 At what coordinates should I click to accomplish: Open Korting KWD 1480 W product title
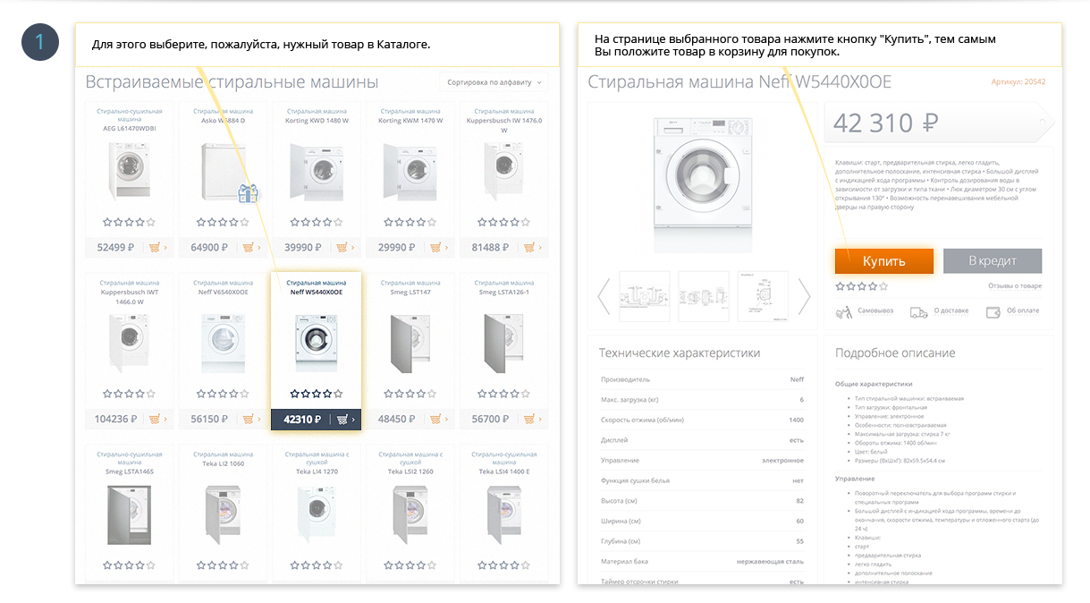pyautogui.click(x=317, y=120)
